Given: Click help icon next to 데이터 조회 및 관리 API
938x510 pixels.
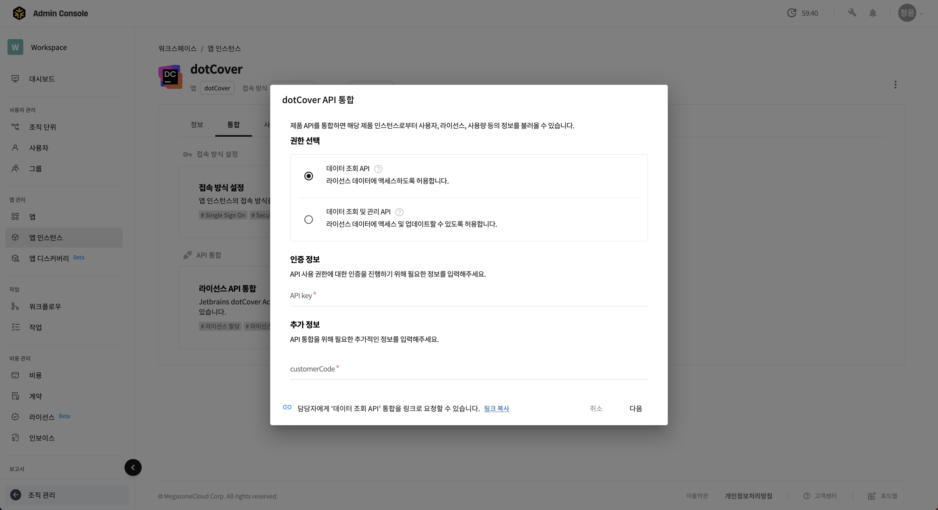Looking at the screenshot, I should point(399,212).
